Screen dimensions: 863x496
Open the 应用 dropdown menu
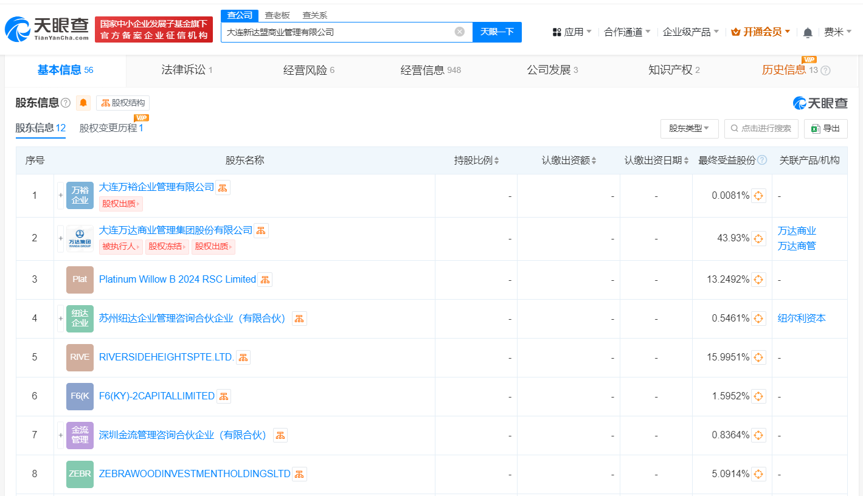pos(572,32)
